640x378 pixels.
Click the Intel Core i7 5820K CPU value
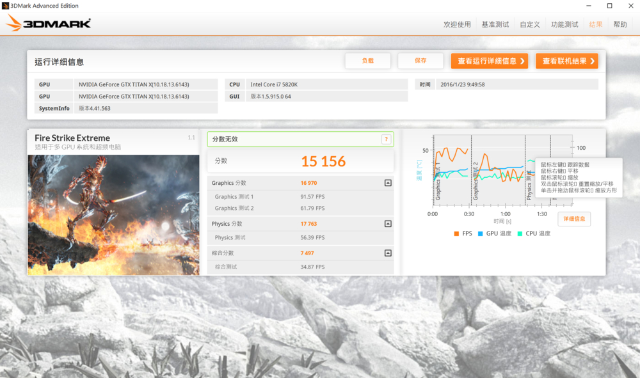coord(274,84)
